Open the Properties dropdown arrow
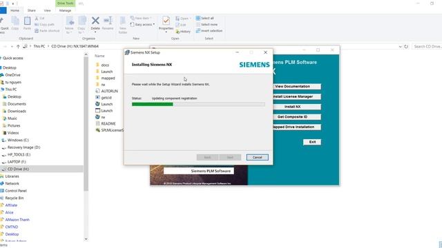Screen dimensions: 442x248 pyautogui.click(x=166, y=32)
